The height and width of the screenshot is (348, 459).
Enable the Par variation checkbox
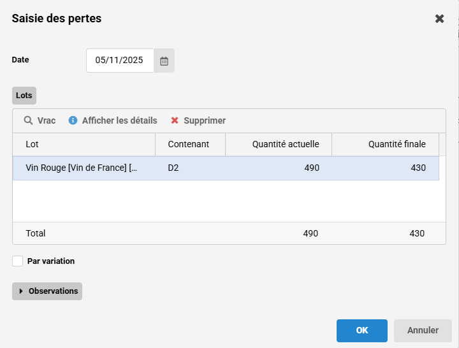pyautogui.click(x=18, y=261)
